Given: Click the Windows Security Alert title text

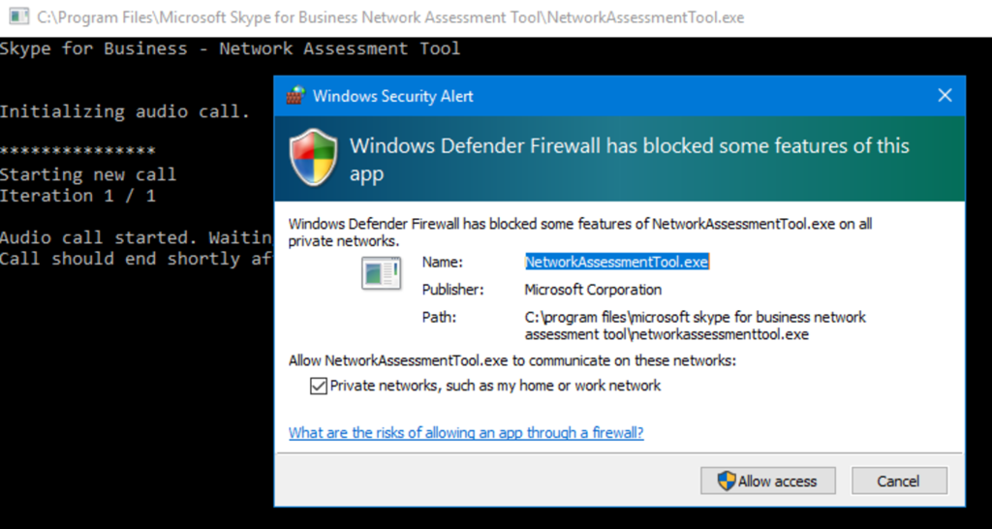Looking at the screenshot, I should (x=393, y=96).
